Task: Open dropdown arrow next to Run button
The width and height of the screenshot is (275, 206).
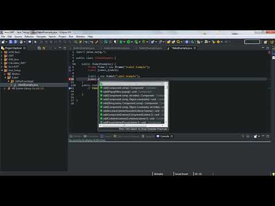Action: click(132, 42)
